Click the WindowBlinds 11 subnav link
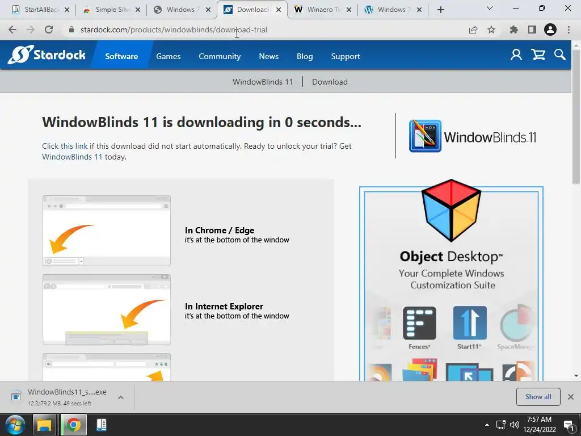 (263, 82)
